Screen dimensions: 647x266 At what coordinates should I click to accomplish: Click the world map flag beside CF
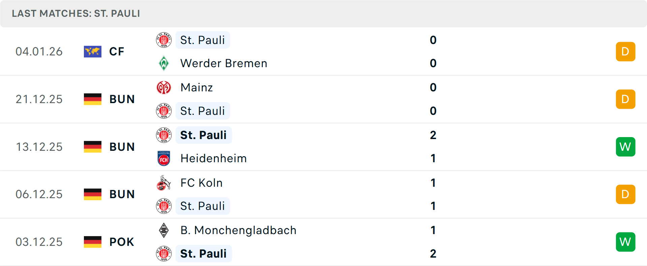(93, 52)
